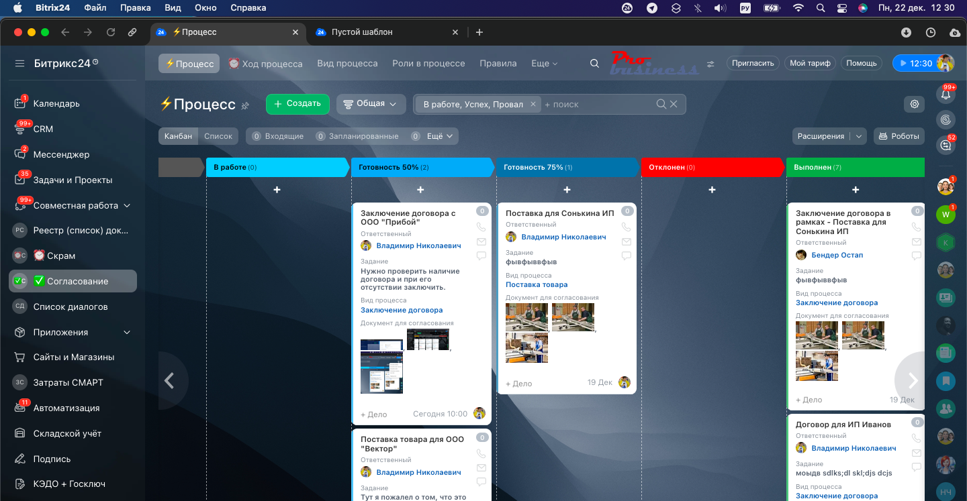Screen dimensions: 967x501
Task: Add a deal in the В работе column
Action: point(277,190)
